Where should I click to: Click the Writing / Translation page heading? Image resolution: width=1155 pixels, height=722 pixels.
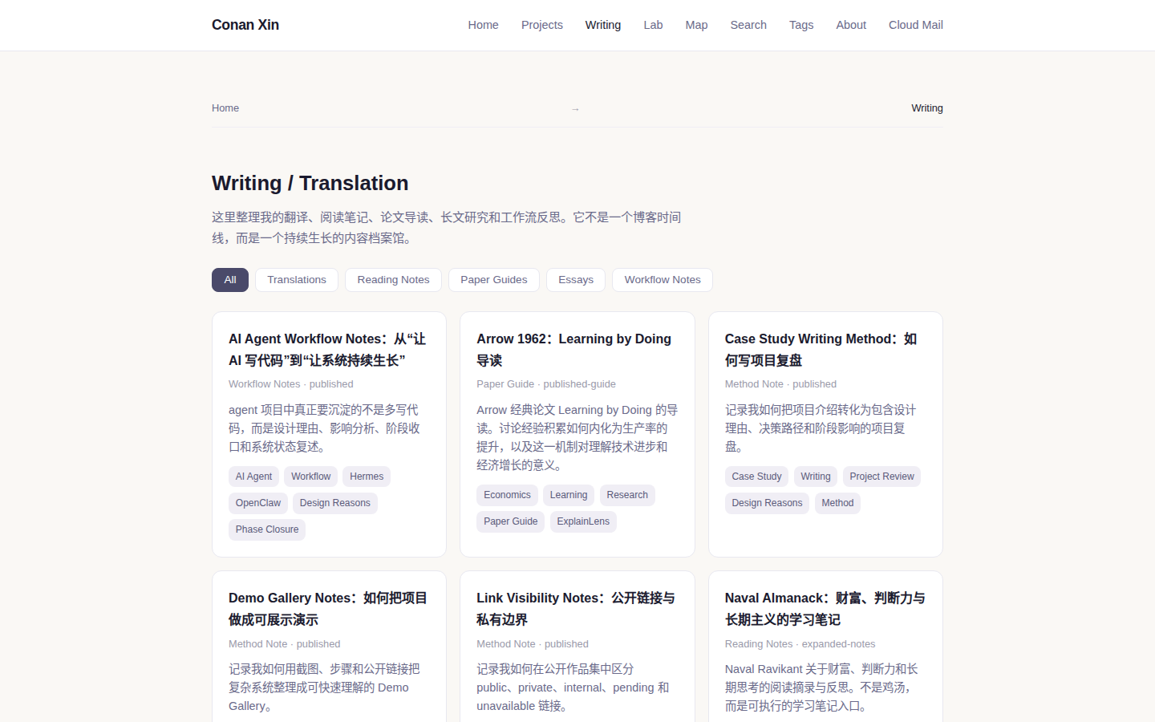(310, 183)
